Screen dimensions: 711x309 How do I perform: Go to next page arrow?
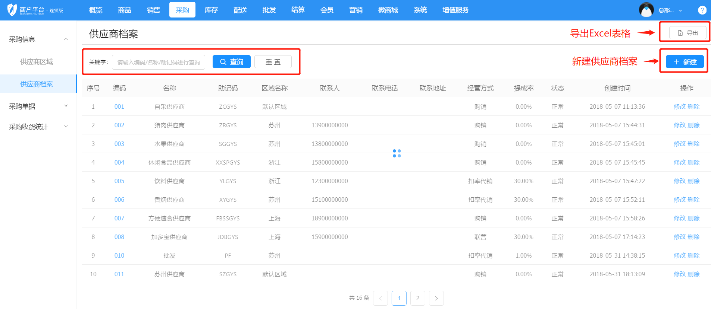pos(436,298)
